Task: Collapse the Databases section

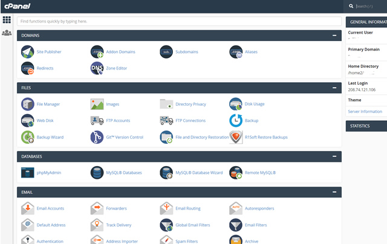Action: (x=334, y=156)
